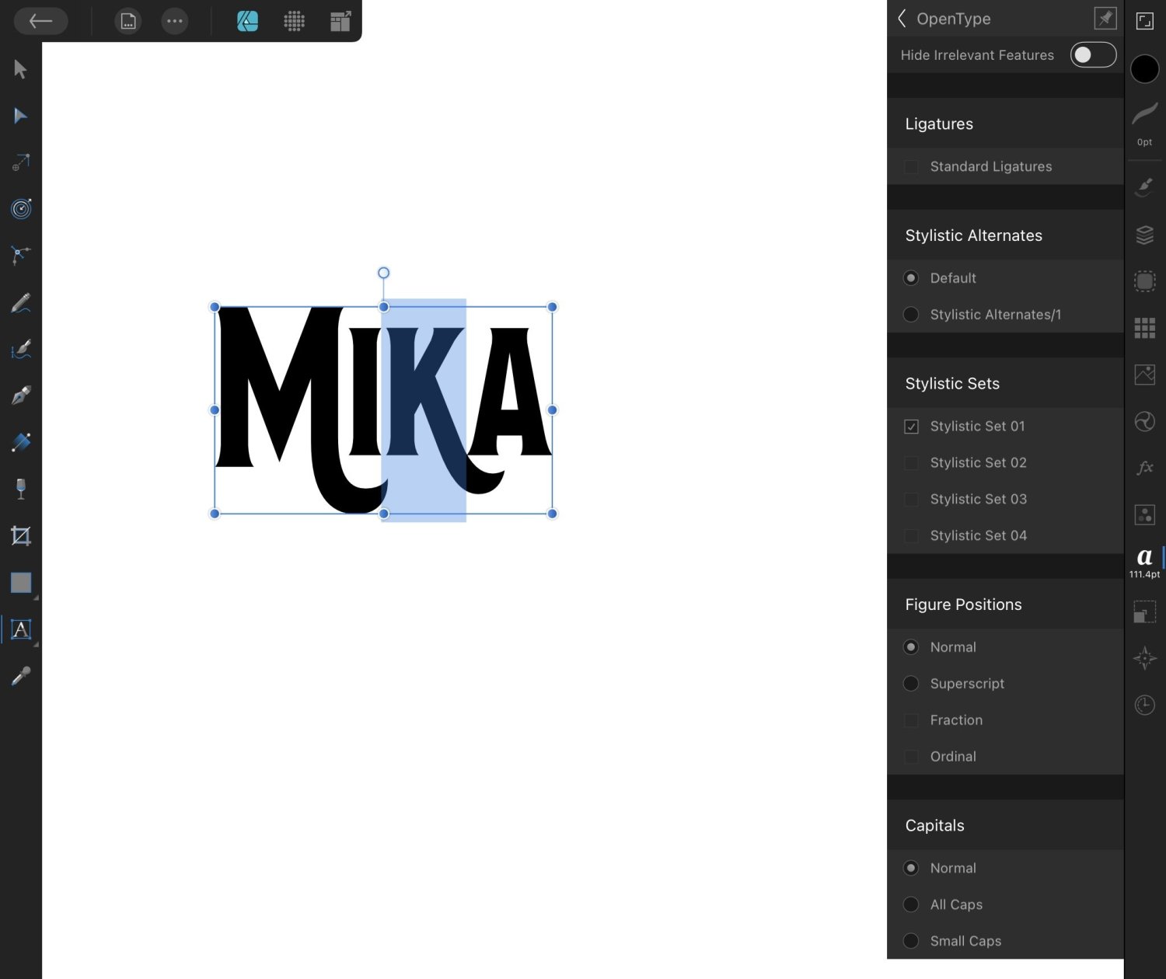Select Normal under Figure Positions
1166x979 pixels.
pyautogui.click(x=911, y=647)
